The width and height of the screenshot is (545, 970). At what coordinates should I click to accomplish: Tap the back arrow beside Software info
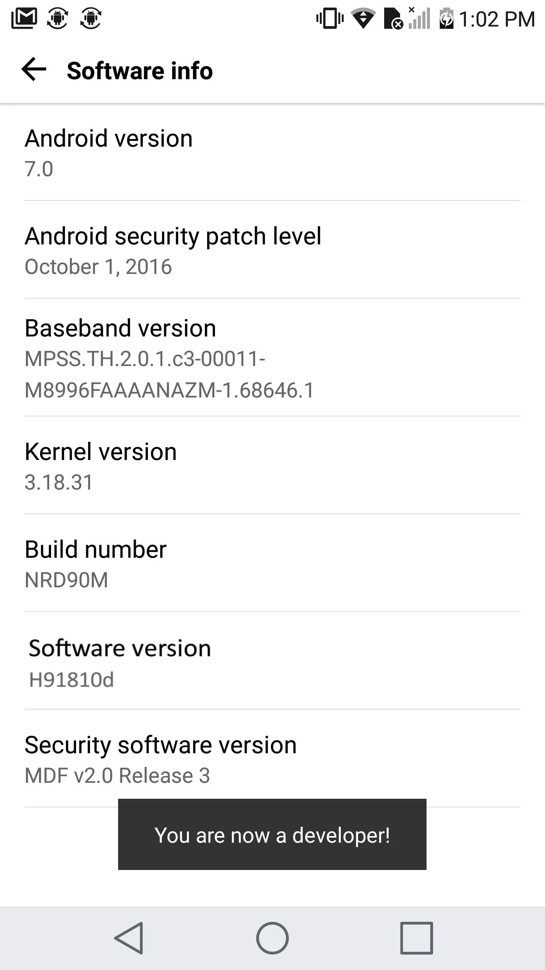pyautogui.click(x=34, y=69)
